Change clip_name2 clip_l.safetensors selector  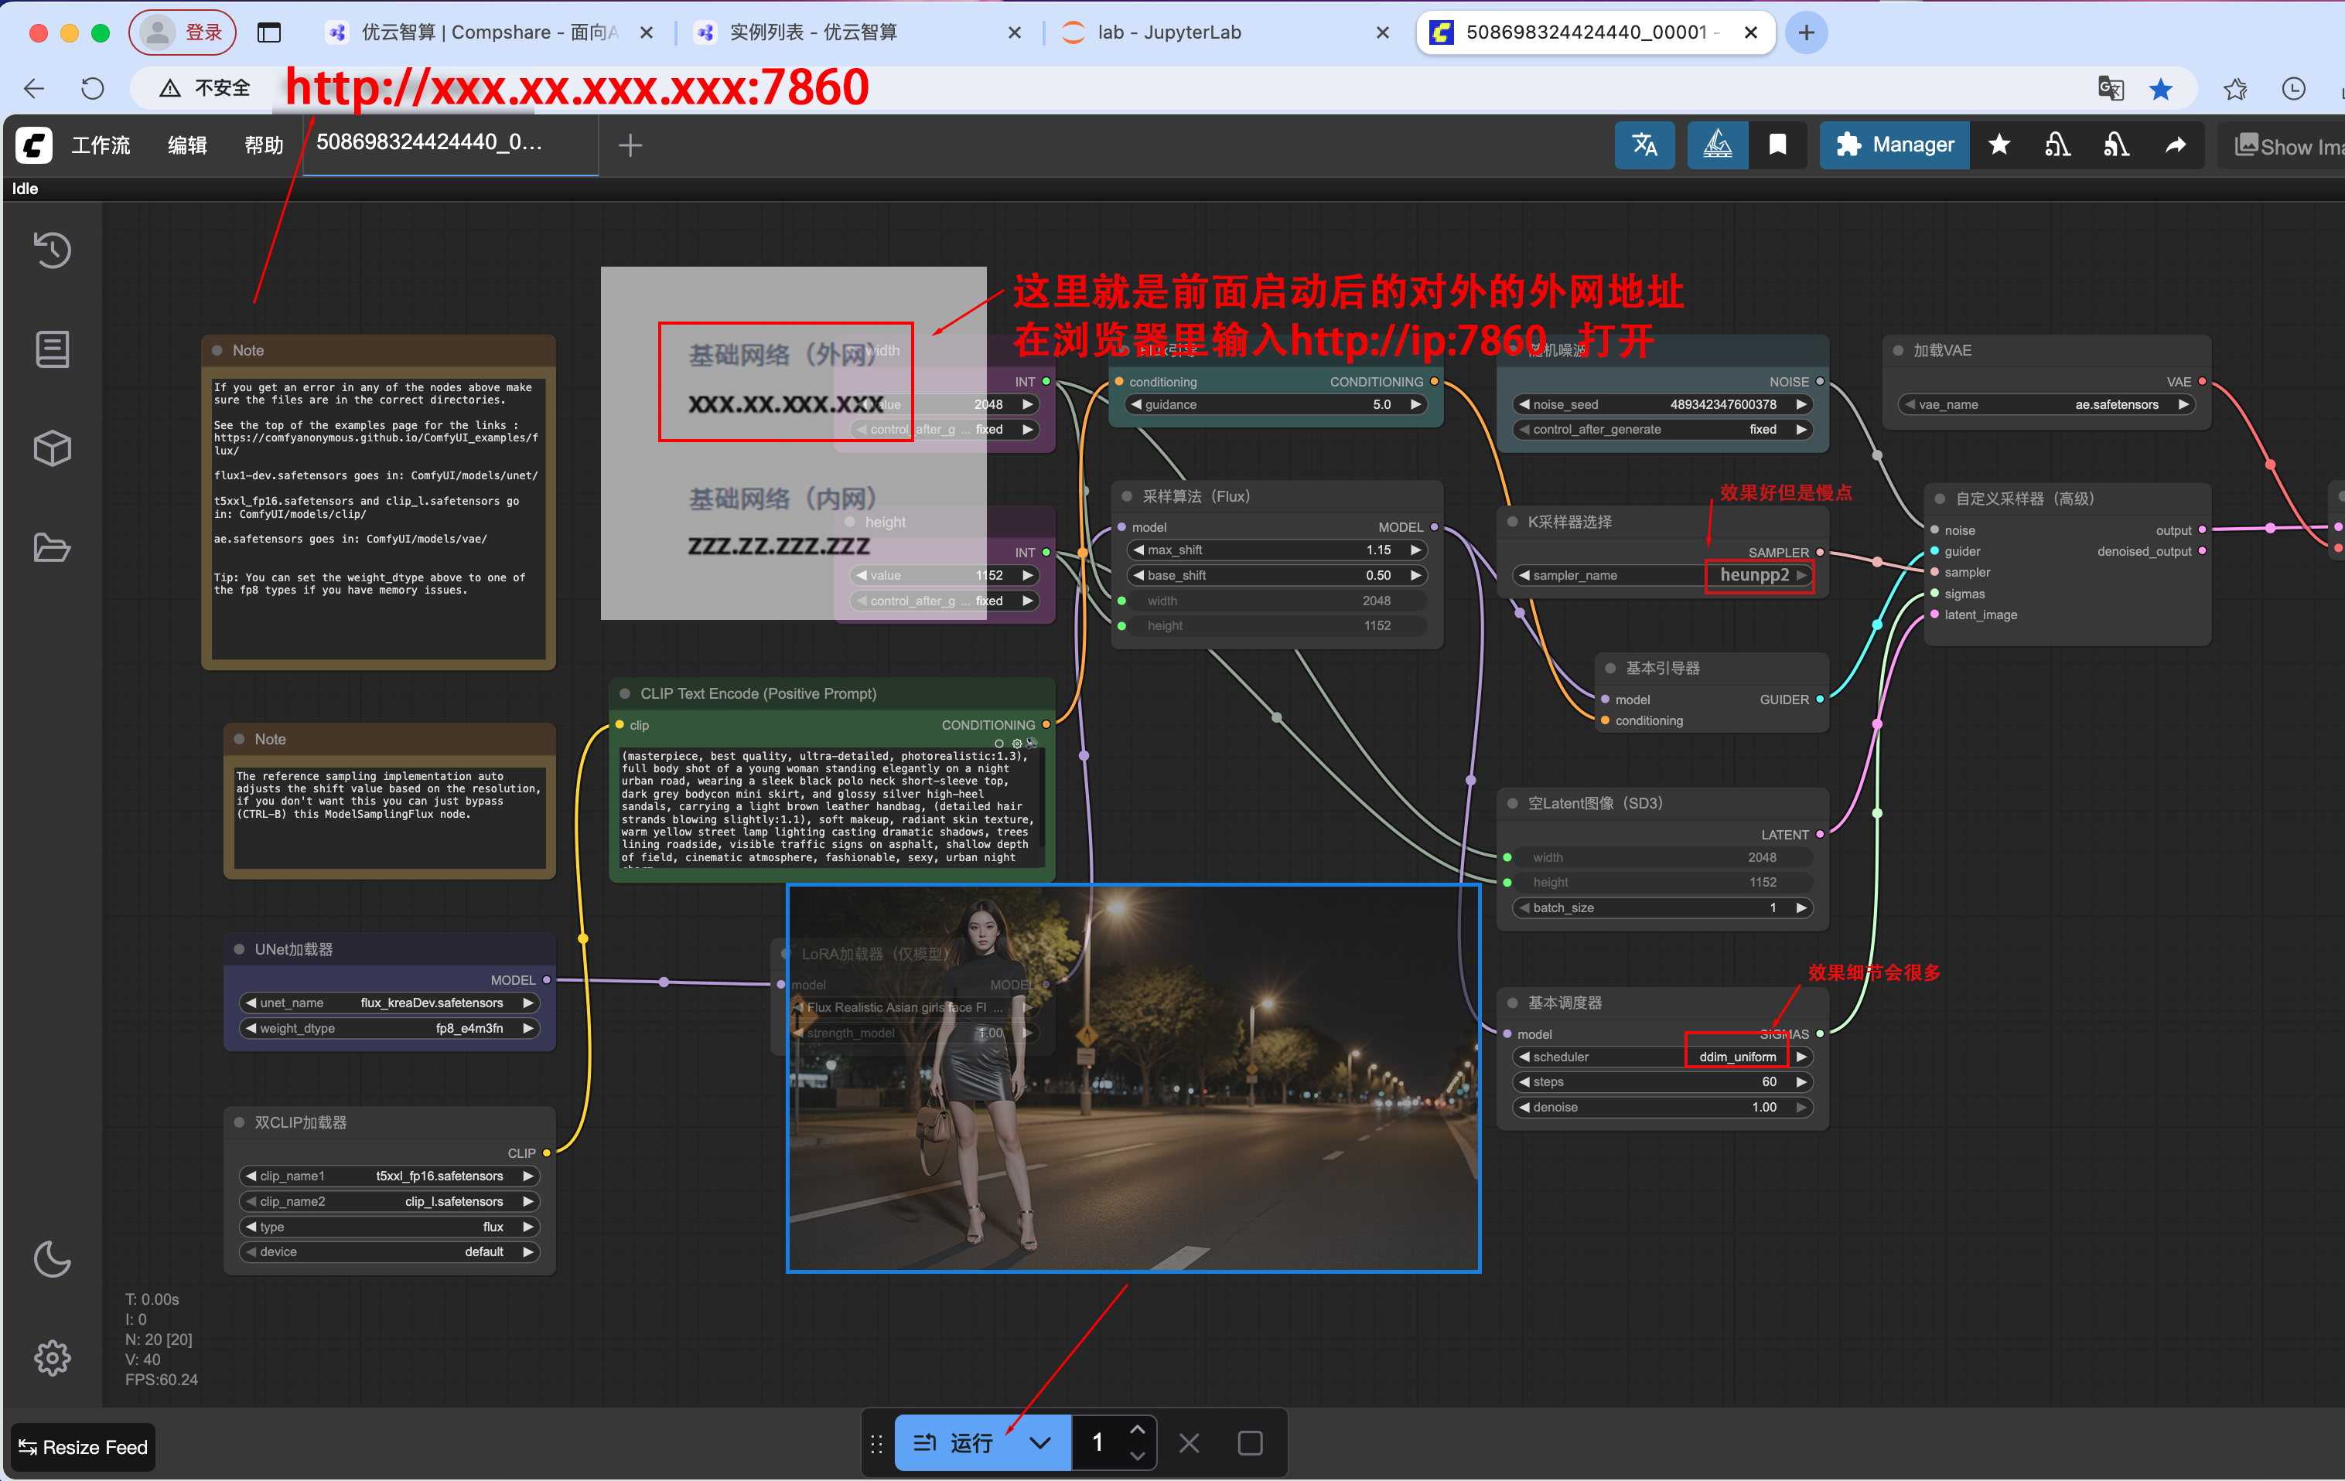pyautogui.click(x=390, y=1202)
